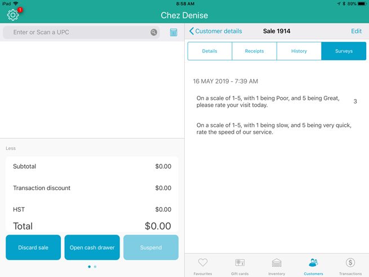
Task: Switch to the Details tab
Action: point(210,51)
